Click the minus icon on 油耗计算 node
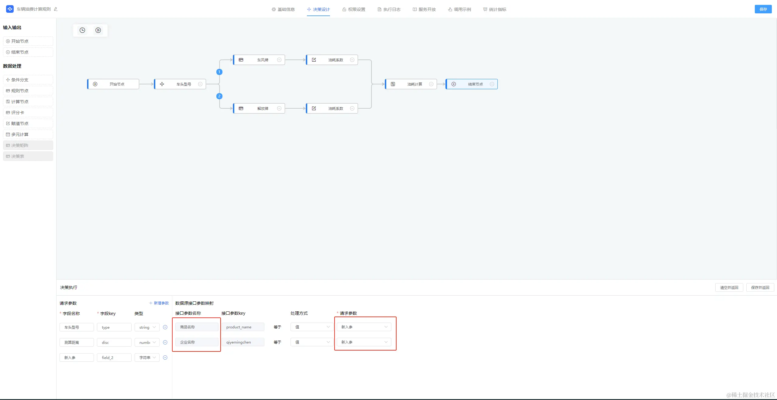Screen dimensions: 777x400 point(431,84)
